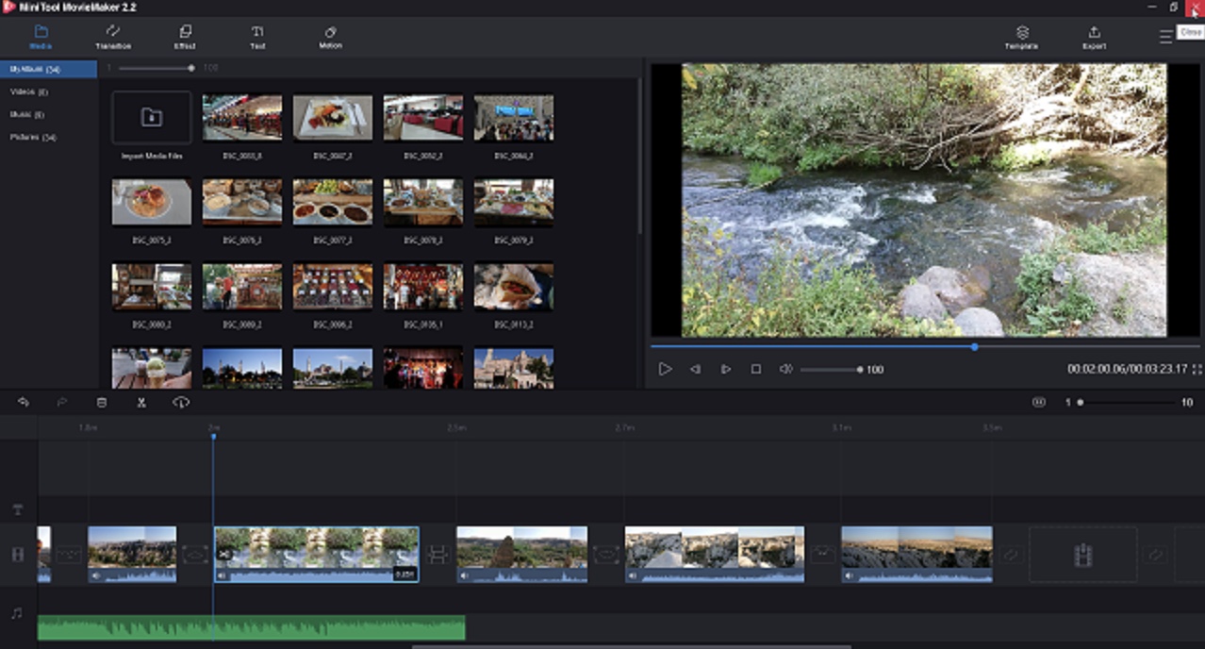Select the three sauce bowls thumbnail
The width and height of the screenshot is (1205, 649).
pyautogui.click(x=332, y=202)
